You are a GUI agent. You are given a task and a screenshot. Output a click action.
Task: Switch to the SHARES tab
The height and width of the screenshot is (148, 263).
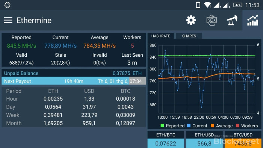point(189,36)
